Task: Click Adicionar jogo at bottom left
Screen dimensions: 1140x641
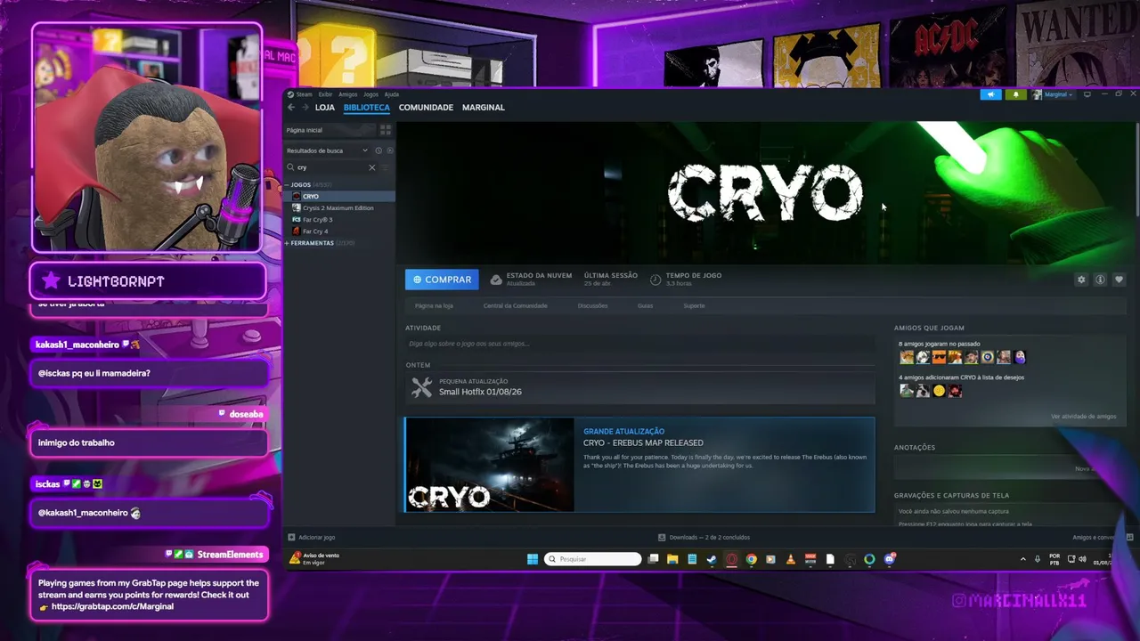Action: (311, 538)
